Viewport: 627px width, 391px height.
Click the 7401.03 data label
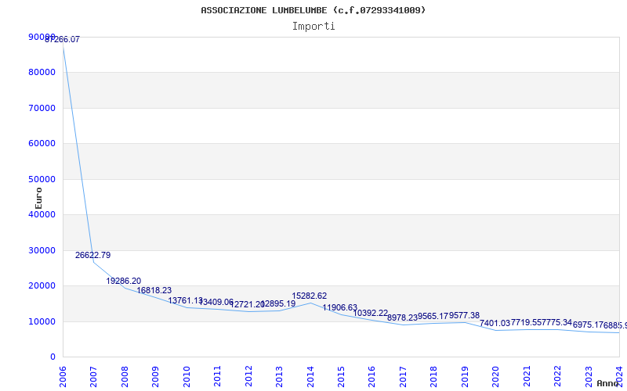click(495, 324)
